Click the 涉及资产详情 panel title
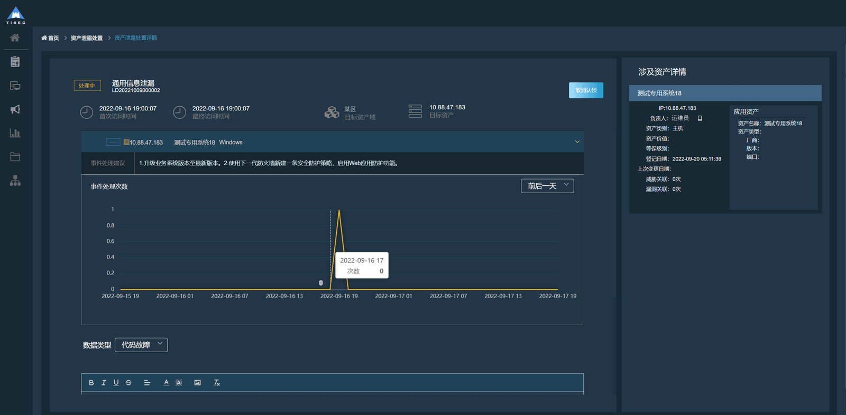The height and width of the screenshot is (415, 846). click(662, 72)
